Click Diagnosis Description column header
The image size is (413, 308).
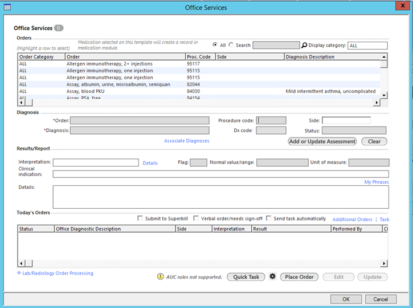click(333, 56)
